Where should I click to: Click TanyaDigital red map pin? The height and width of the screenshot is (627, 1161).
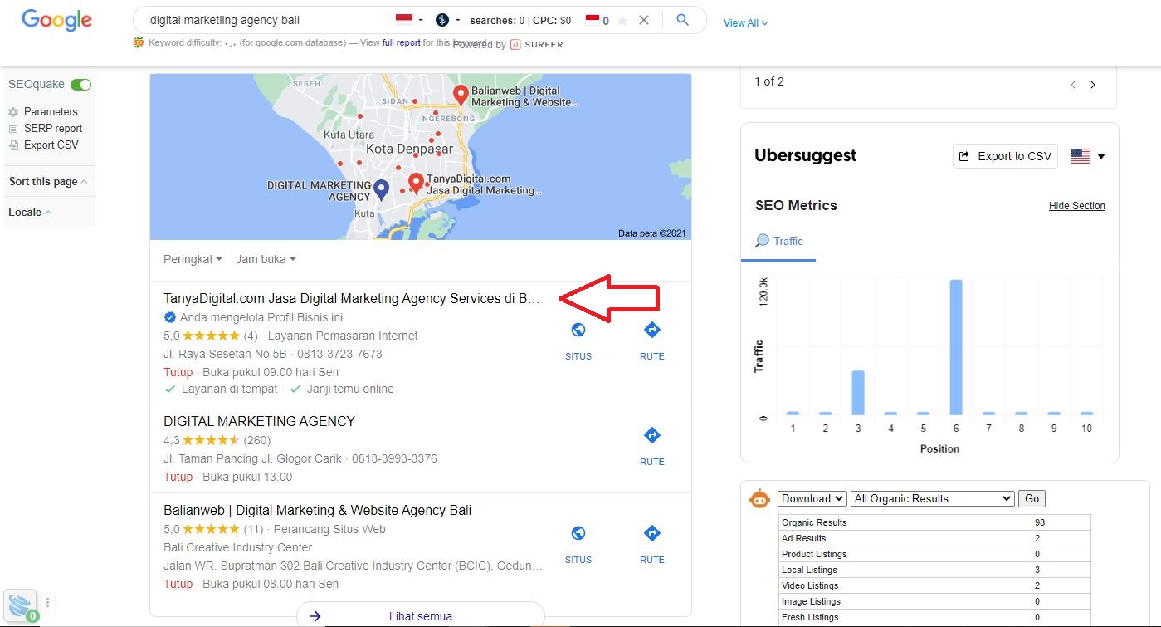click(x=416, y=184)
